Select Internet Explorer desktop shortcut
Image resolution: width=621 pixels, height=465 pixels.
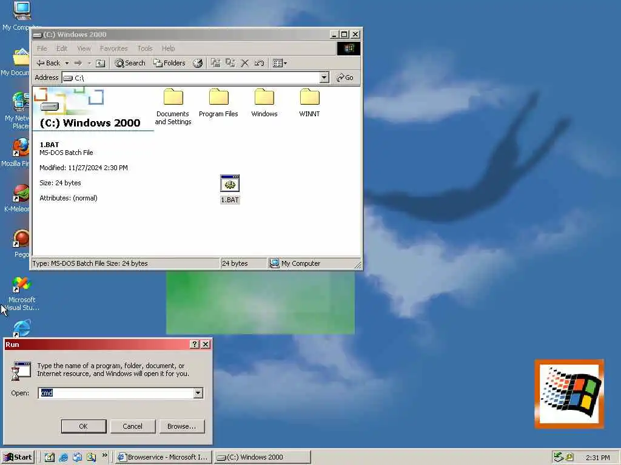21,328
